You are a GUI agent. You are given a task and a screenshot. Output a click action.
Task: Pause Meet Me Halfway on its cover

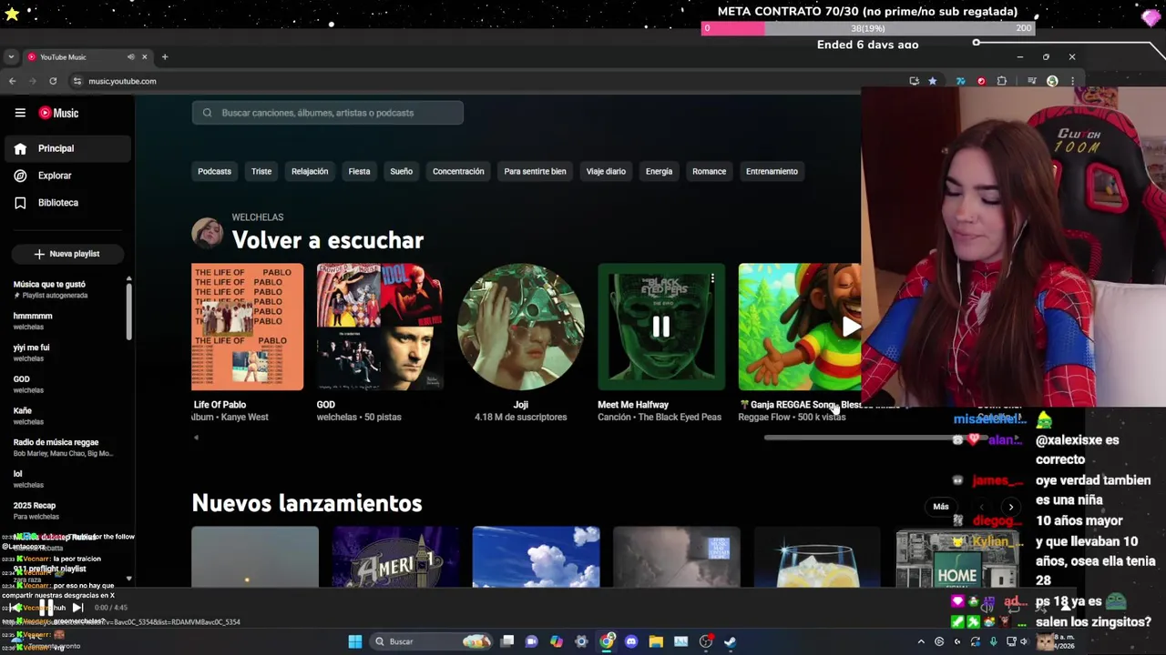660,327
